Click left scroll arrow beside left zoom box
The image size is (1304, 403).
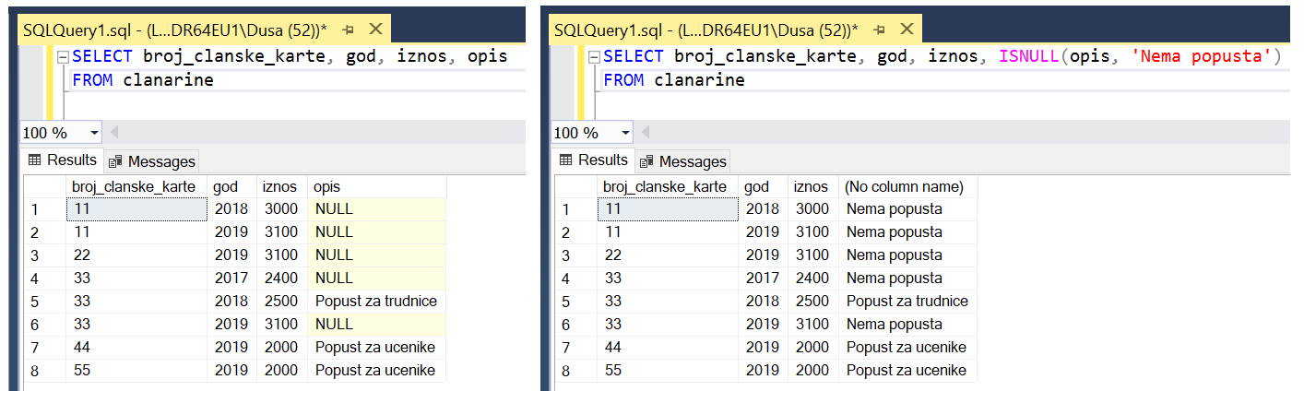115,133
